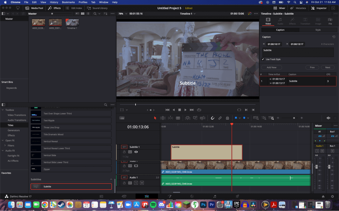339x211 pixels.
Task: Click Custom Zoom icon
Action: (271, 118)
